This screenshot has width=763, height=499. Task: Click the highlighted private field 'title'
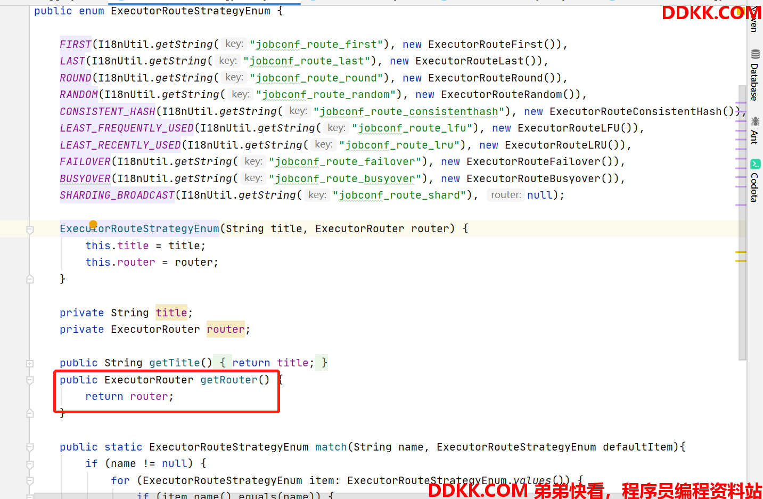click(171, 313)
